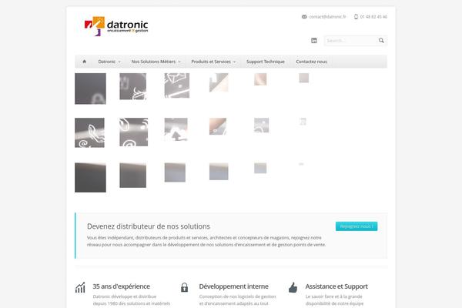Click the Datronic logo
Image resolution: width=462 pixels, height=308 pixels.
(116, 26)
